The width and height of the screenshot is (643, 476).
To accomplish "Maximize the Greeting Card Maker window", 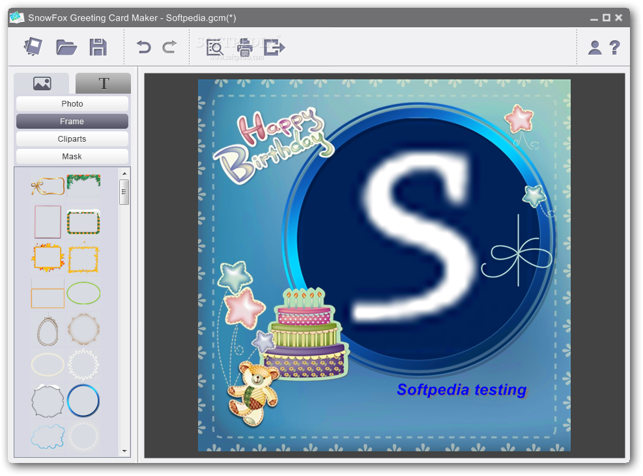I will point(607,18).
